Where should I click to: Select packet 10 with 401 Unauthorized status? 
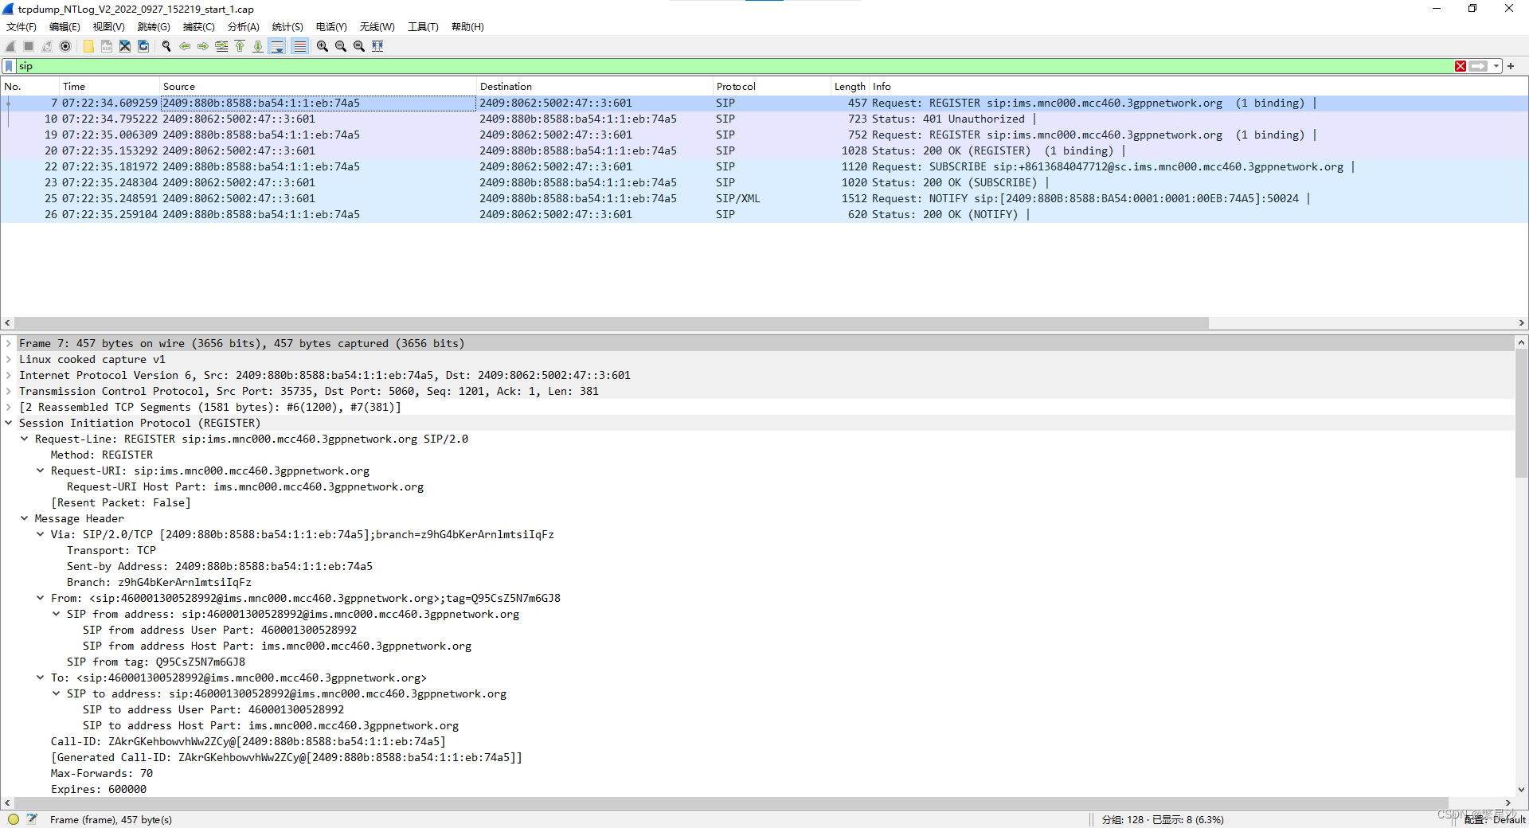point(763,119)
